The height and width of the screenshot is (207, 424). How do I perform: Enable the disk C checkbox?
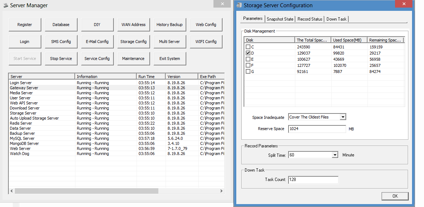pos(248,47)
